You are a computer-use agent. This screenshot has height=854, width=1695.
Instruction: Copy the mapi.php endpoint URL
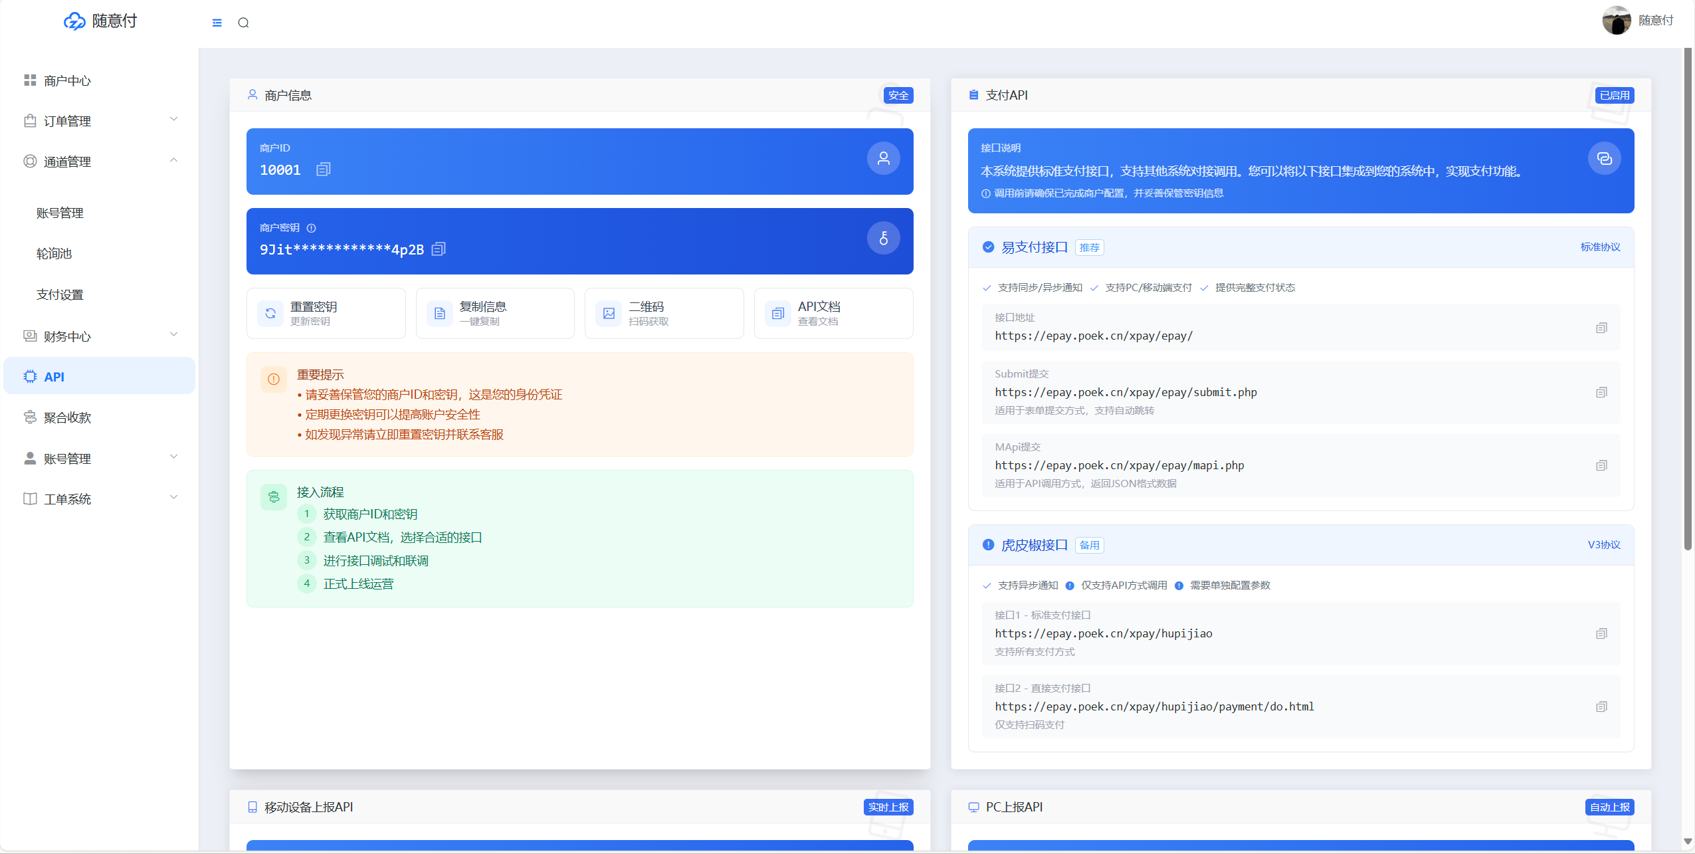(x=1601, y=466)
